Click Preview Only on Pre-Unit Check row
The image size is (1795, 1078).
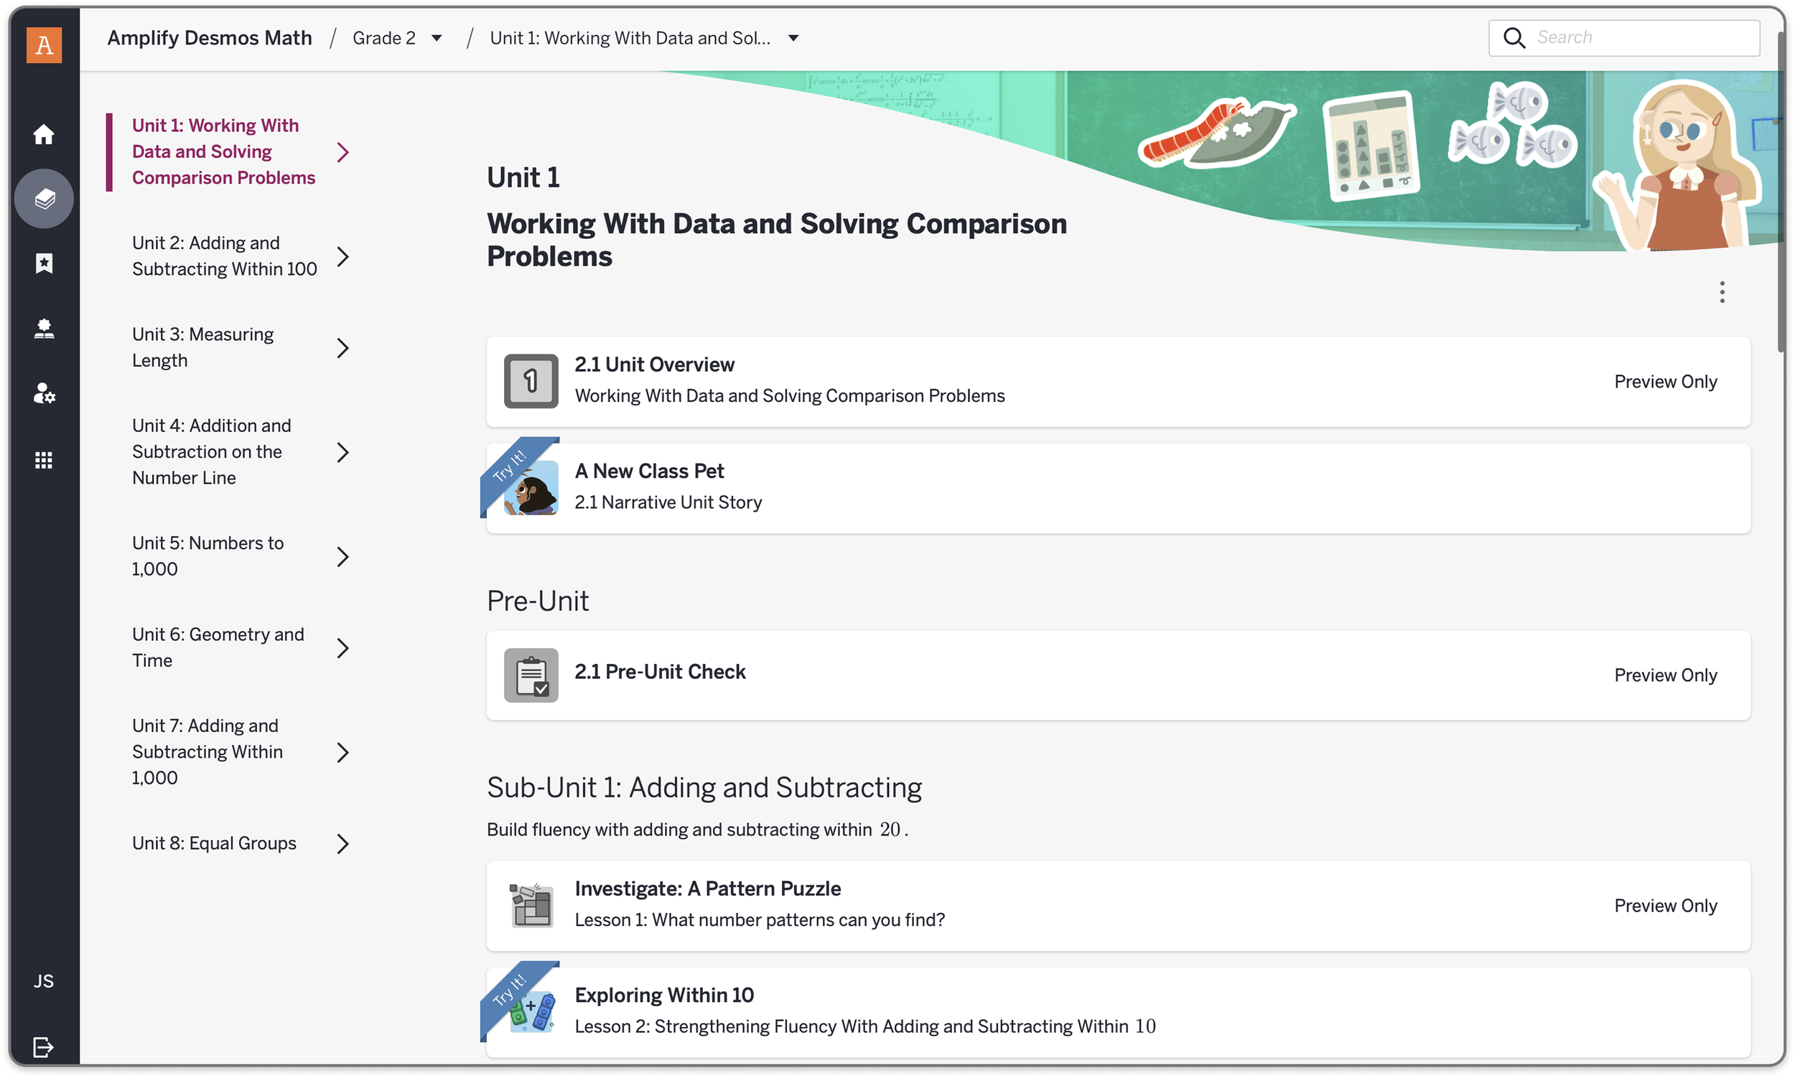click(x=1665, y=675)
